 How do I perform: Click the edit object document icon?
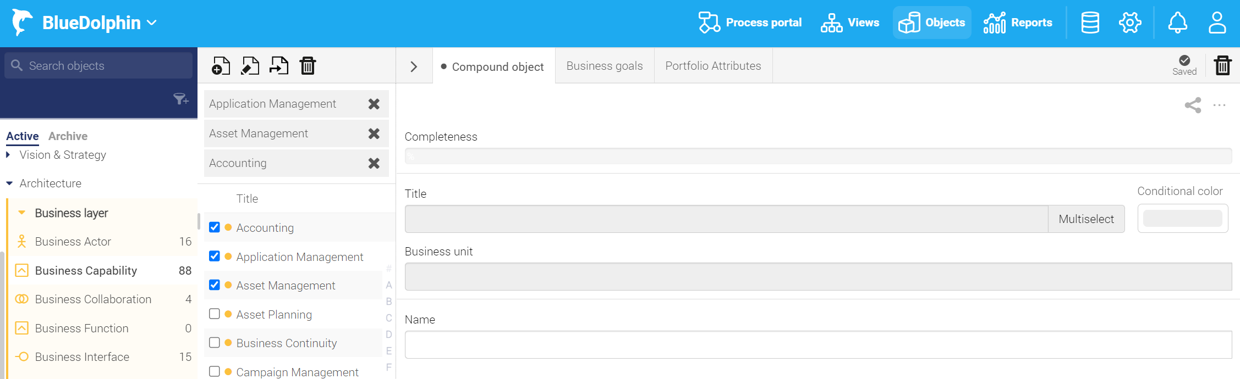(250, 66)
